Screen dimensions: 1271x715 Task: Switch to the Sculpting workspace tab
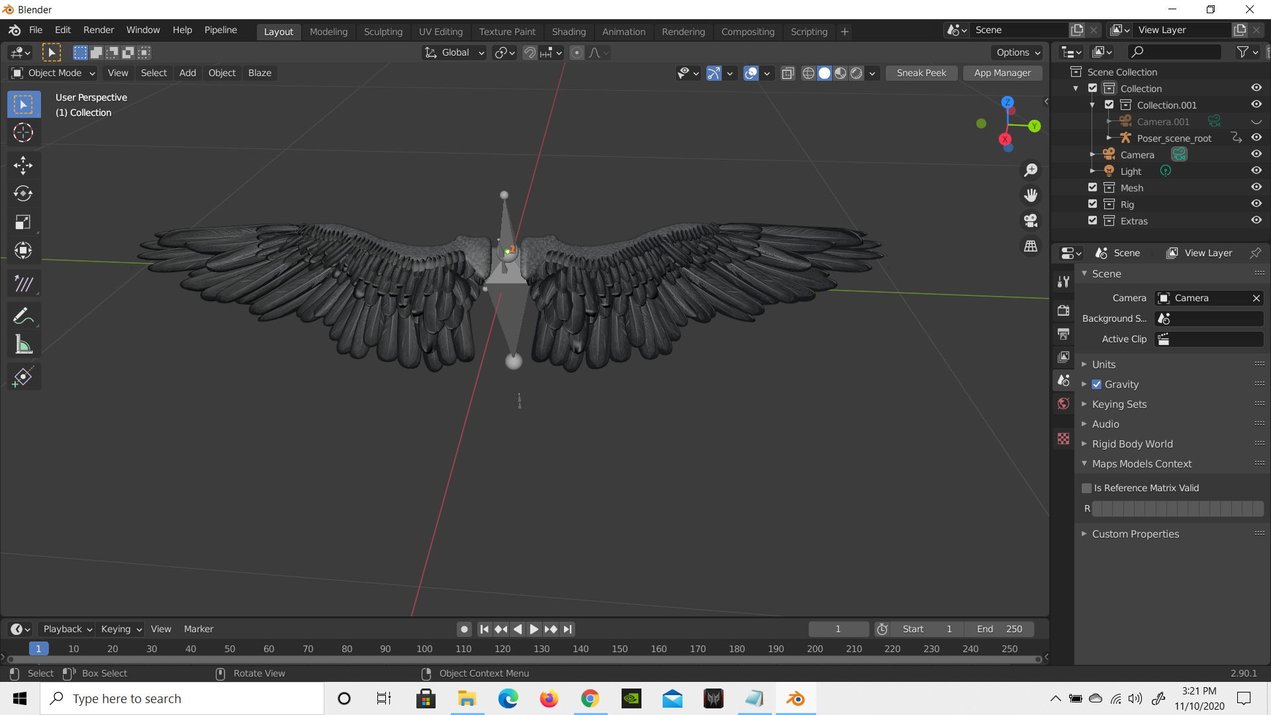(x=383, y=31)
